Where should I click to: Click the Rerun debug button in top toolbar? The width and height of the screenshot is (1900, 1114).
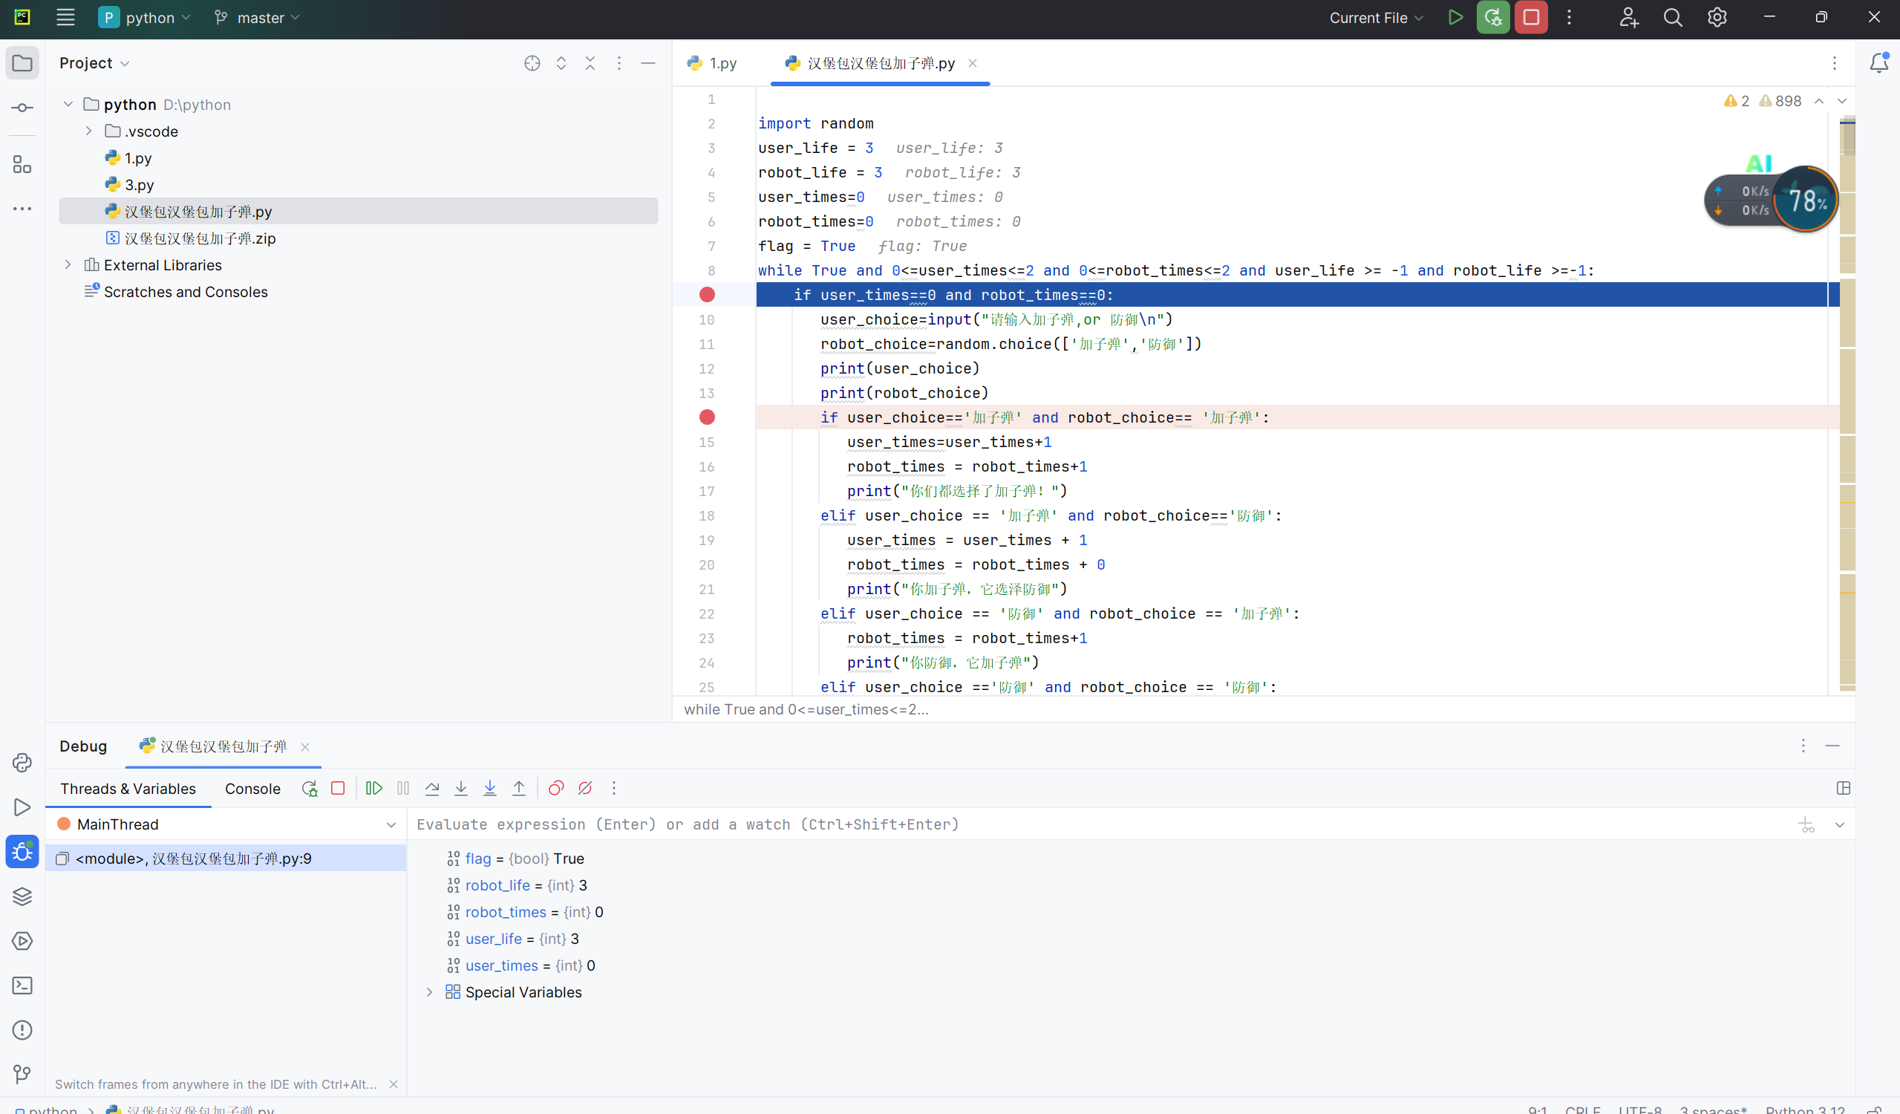pyautogui.click(x=1493, y=17)
